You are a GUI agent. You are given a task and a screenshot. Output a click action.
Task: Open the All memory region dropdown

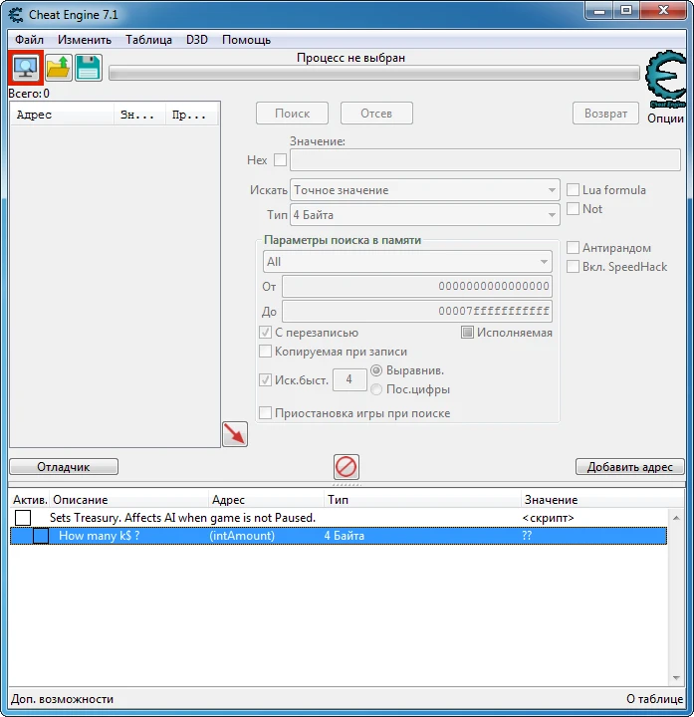[407, 262]
